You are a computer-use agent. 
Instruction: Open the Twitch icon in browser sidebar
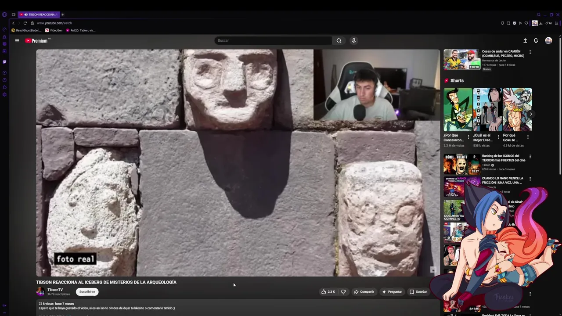point(4,62)
